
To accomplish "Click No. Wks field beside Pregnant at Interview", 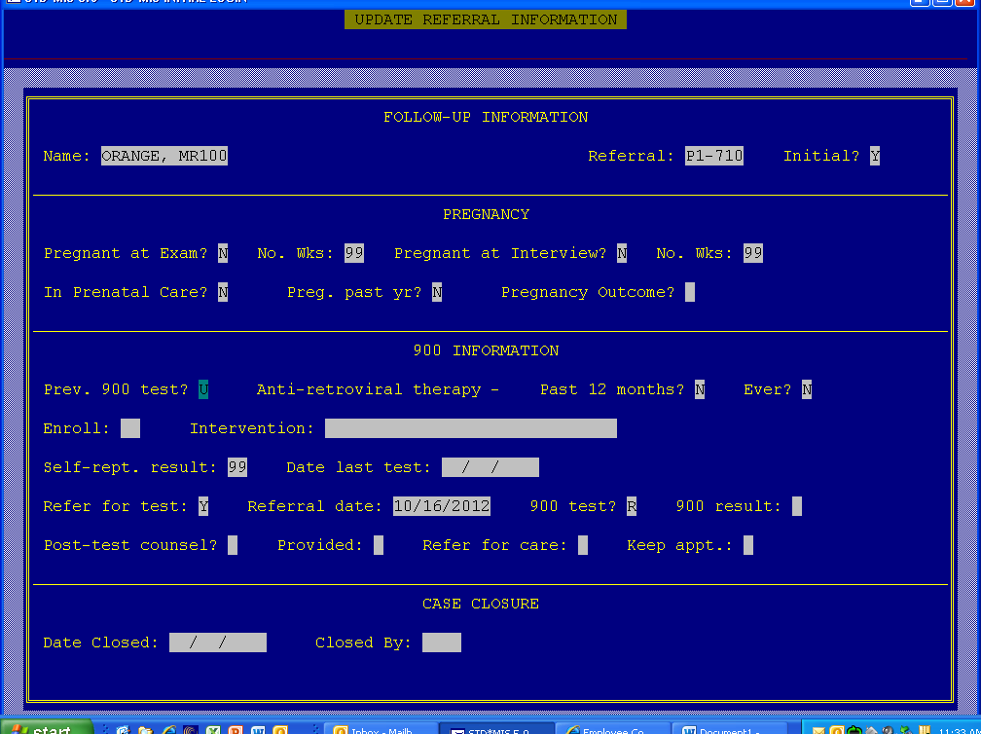I will 752,253.
